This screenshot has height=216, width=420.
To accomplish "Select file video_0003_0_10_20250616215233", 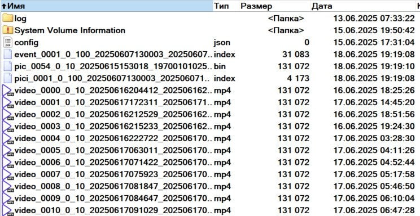I will point(113,127).
